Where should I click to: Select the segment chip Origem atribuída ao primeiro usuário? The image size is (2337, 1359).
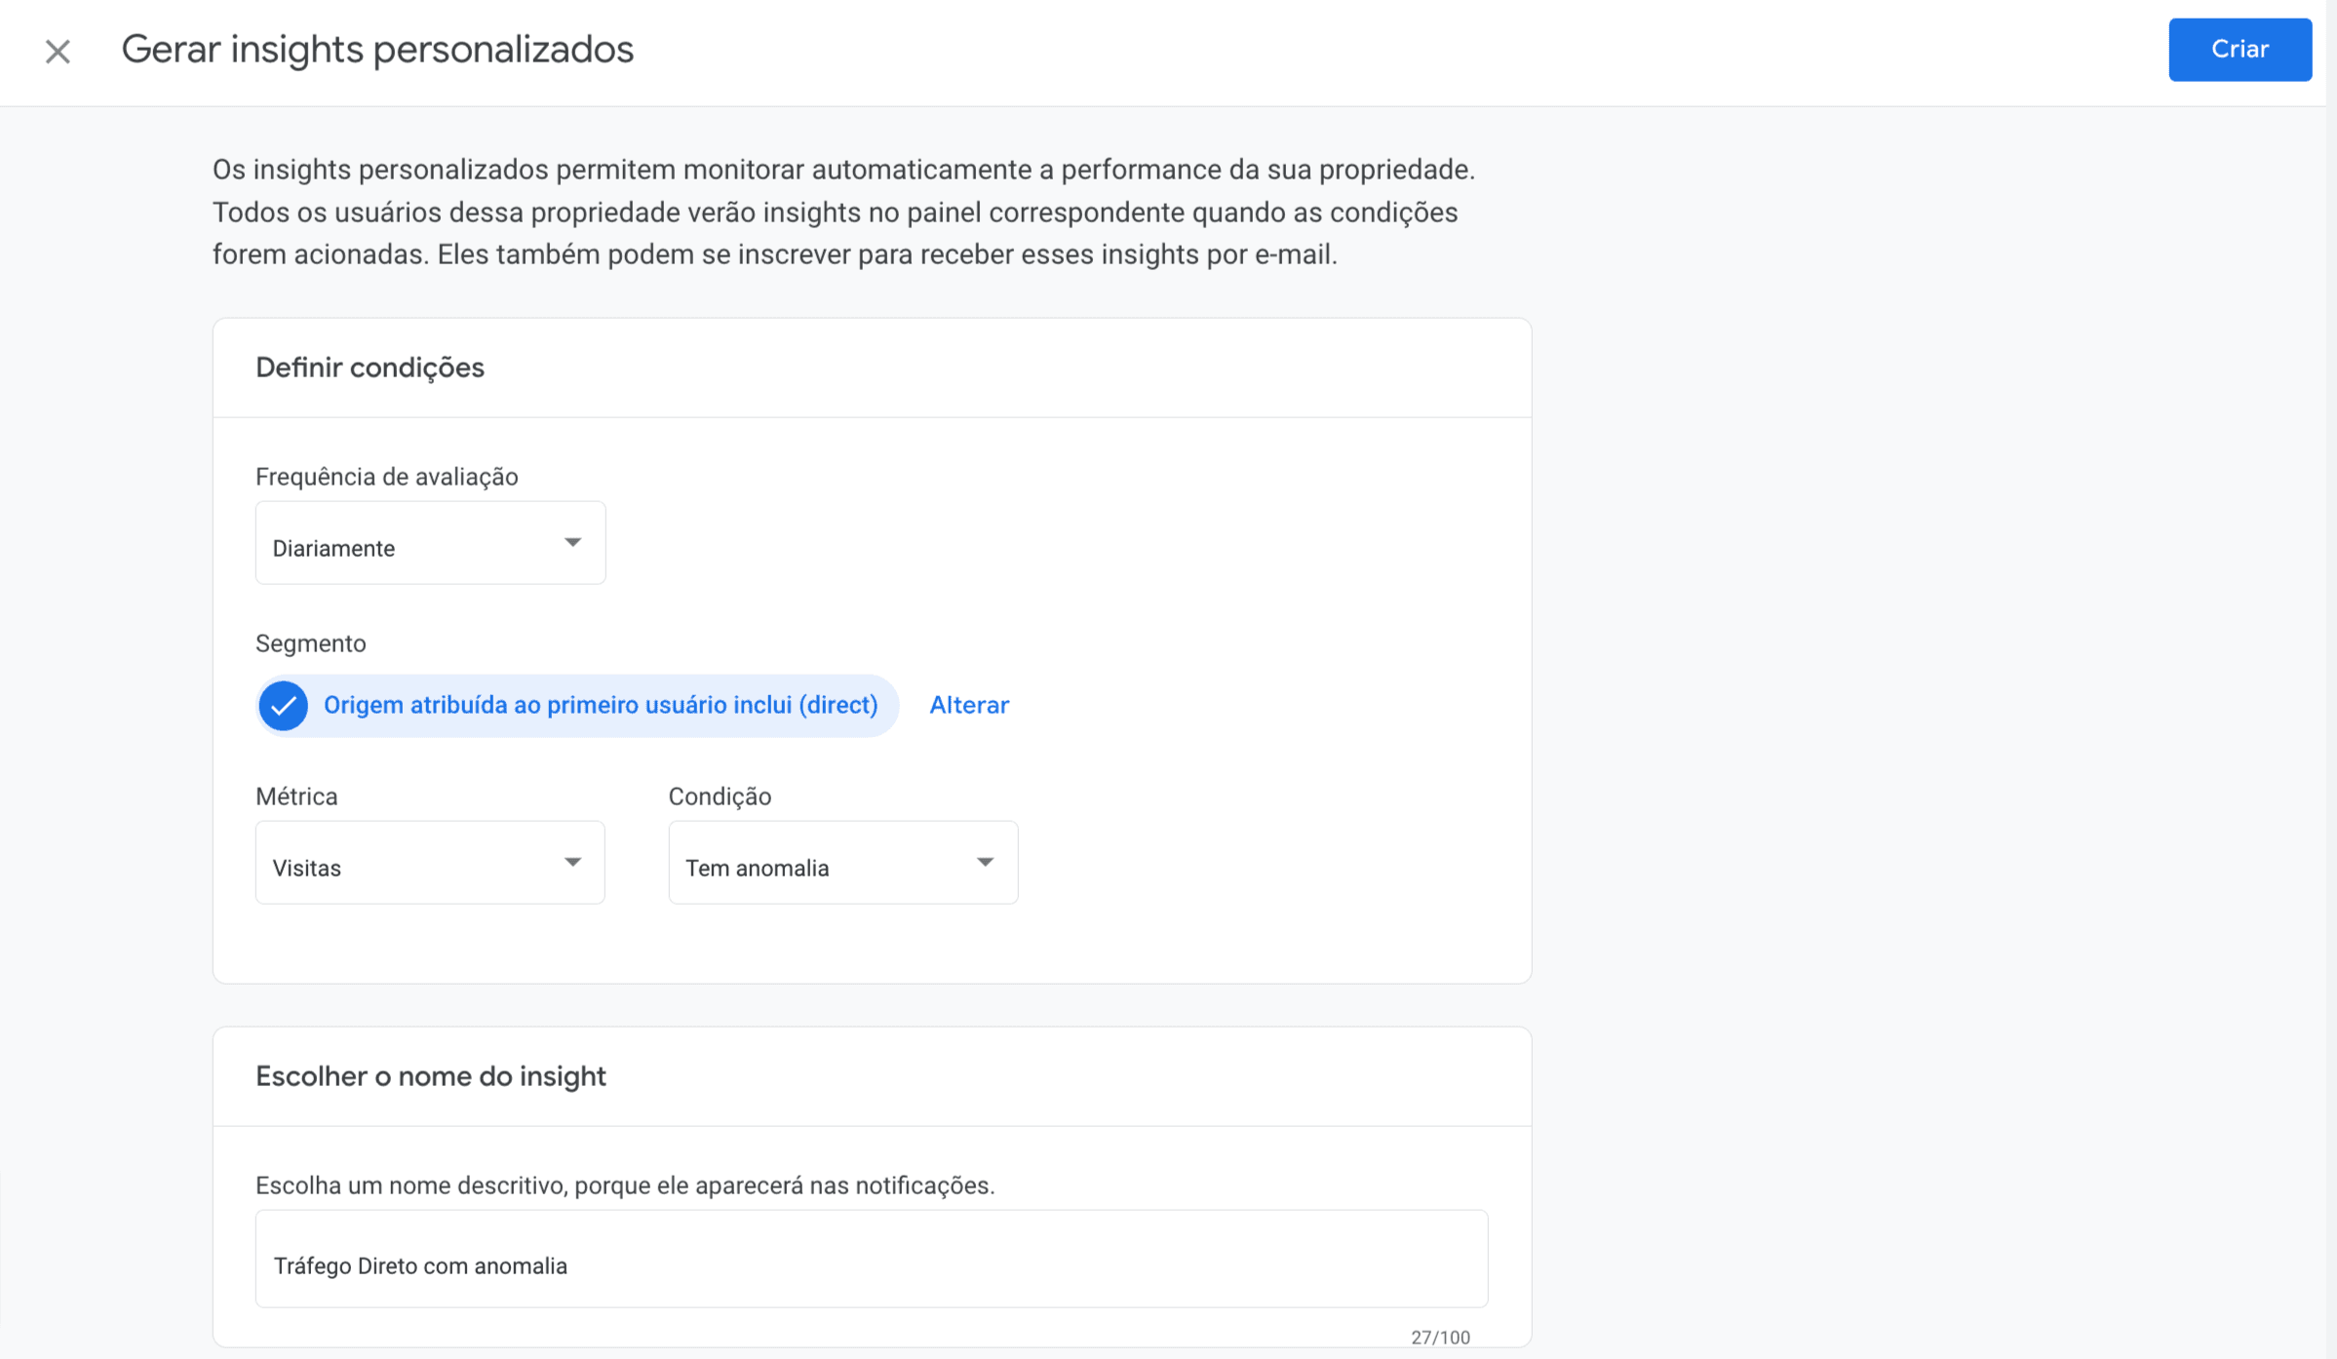pos(601,704)
